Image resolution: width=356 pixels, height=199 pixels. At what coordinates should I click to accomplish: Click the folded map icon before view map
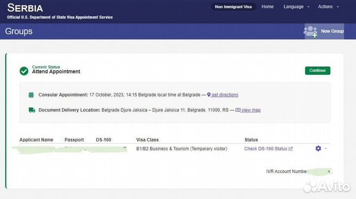coord(238,110)
